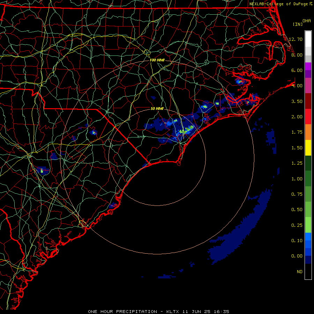Click the "50 NMI" range ring label
The image size is (314, 314).
(x=157, y=109)
